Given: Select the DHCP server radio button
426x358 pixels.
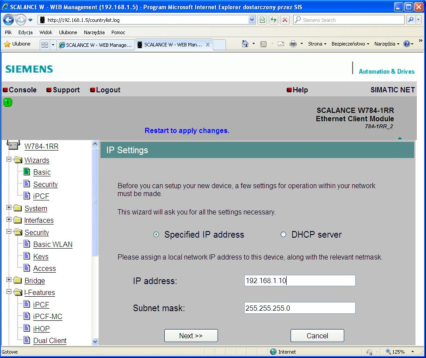Looking at the screenshot, I should 283,235.
